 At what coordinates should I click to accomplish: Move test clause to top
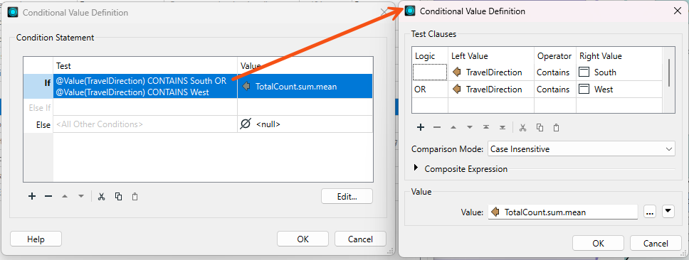[x=486, y=128]
